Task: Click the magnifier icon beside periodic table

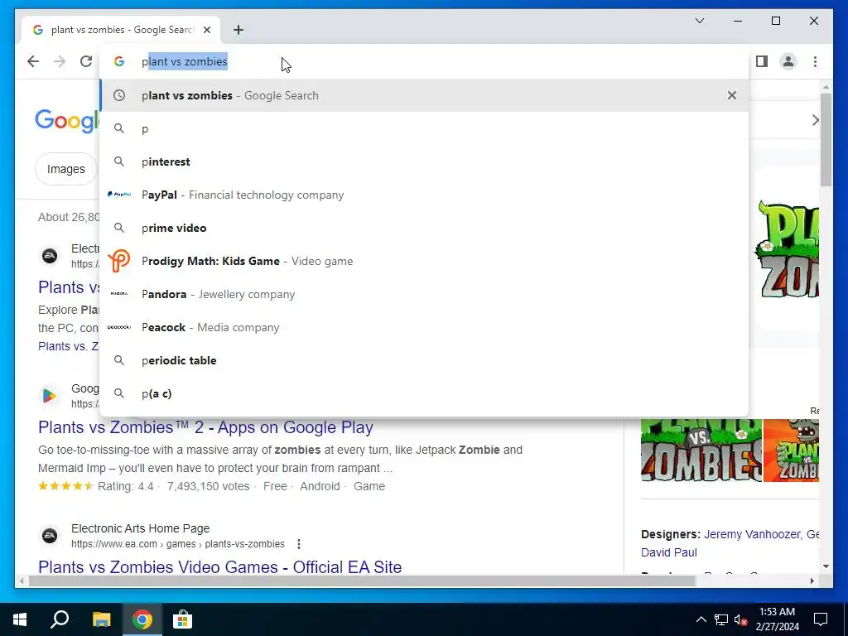Action: 119,360
